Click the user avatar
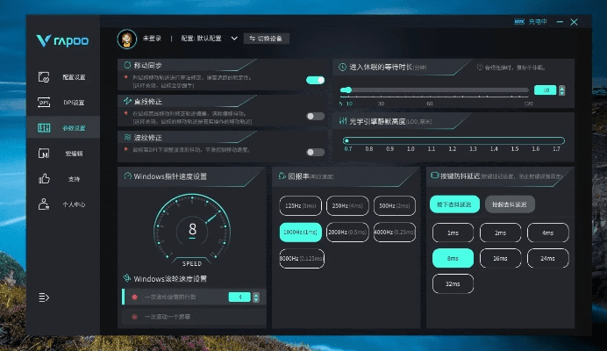 (127, 39)
